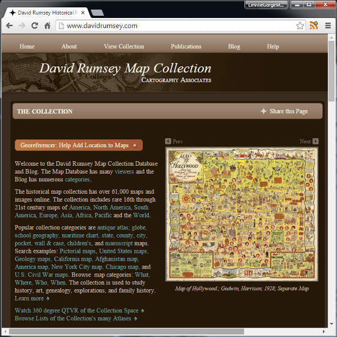Viewport: 337px width, 337px height.
Task: Reload the page with the refresh icon
Action: click(35, 26)
